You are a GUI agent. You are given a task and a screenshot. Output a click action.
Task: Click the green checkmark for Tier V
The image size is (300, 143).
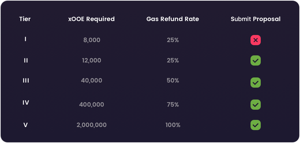pyautogui.click(x=255, y=125)
